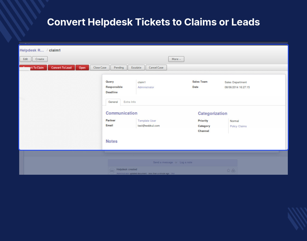Screen dimensions: 307x241
Task: Click the date value 08/06/2014 16:27:15
Action: (x=237, y=87)
